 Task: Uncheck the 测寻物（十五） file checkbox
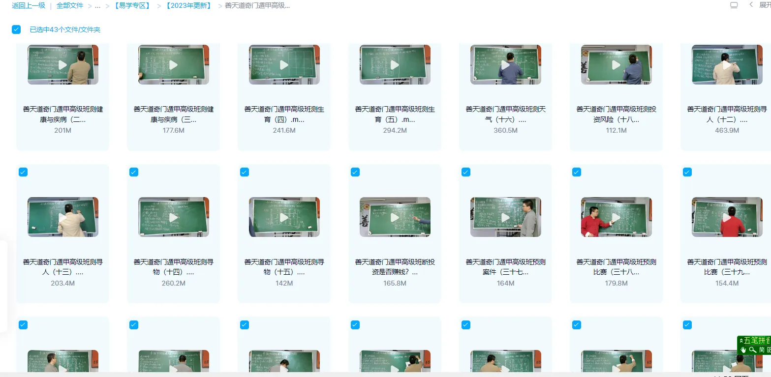(245, 172)
